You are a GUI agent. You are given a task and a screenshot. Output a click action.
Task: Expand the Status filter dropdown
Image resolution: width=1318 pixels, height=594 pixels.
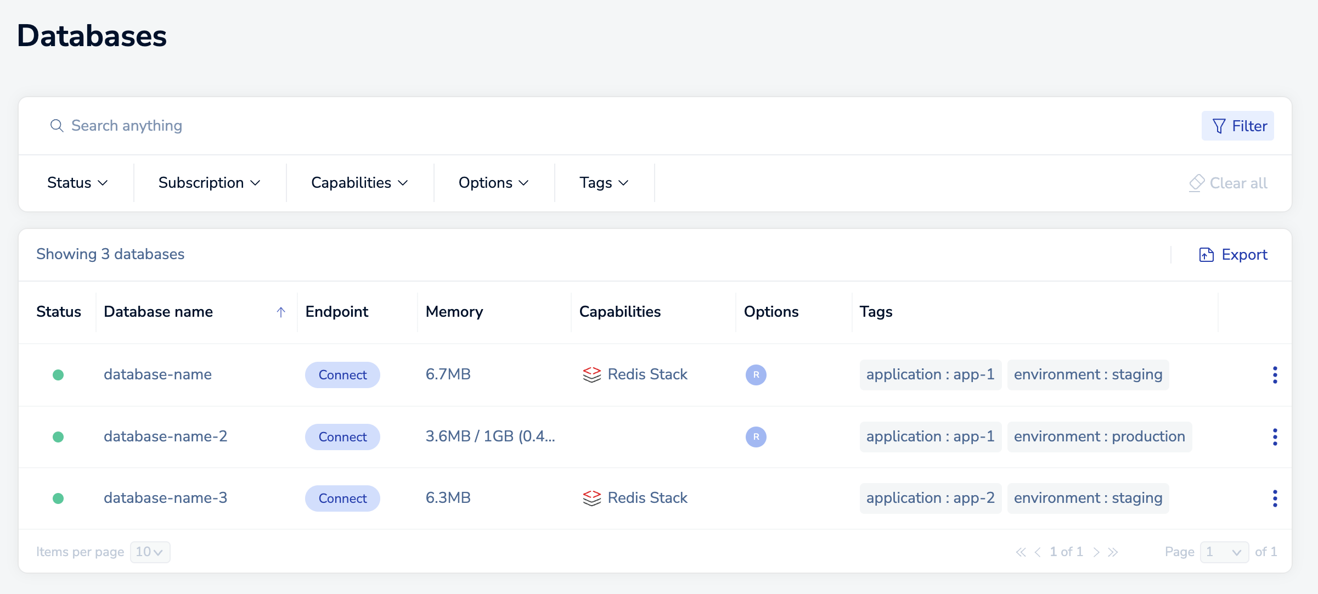(x=77, y=183)
